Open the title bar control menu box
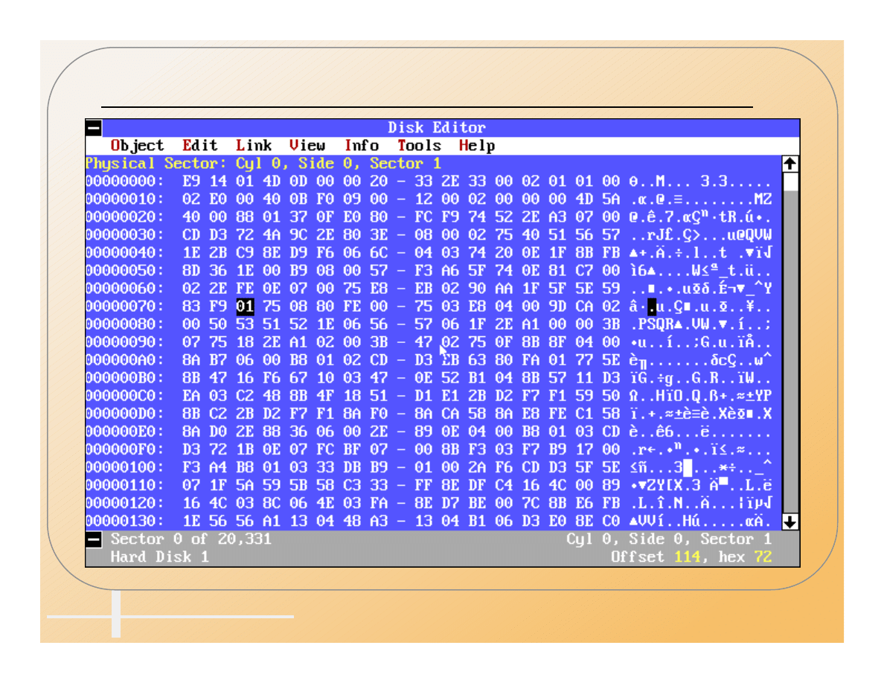Screen dimensions: 884x683 [x=93, y=128]
